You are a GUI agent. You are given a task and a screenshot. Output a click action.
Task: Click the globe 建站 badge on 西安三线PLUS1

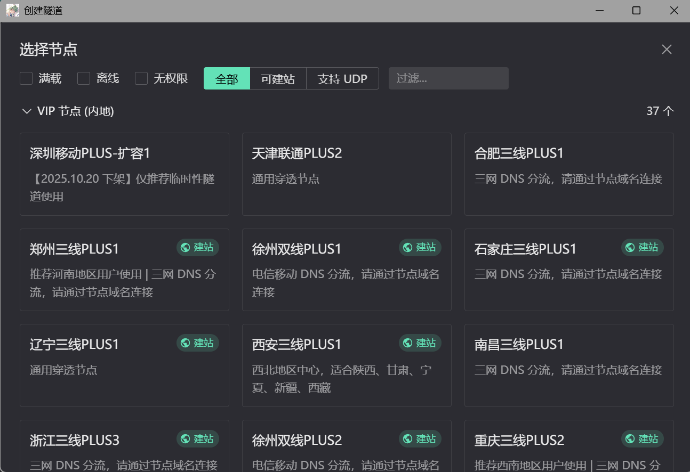[x=420, y=343]
